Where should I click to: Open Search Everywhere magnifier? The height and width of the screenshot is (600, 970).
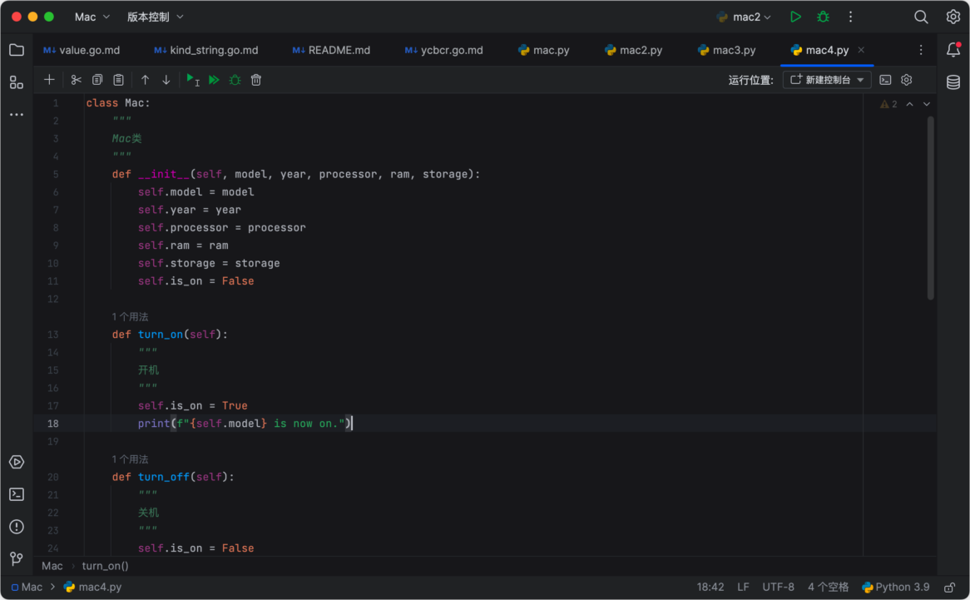[x=921, y=17]
